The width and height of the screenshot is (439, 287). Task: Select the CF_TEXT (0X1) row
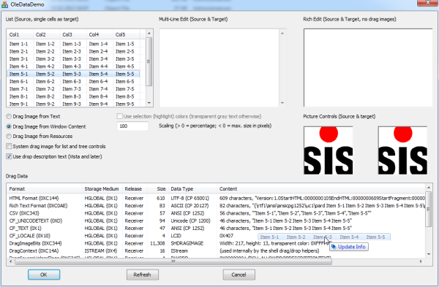click(216, 229)
